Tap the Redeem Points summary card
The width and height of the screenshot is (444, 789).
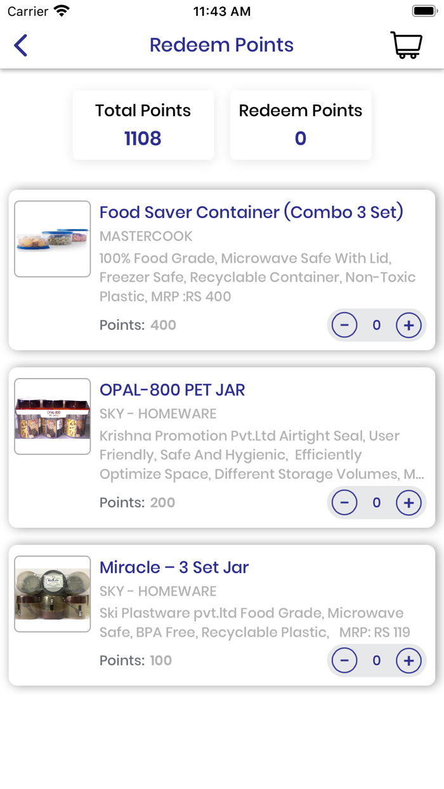tap(301, 125)
